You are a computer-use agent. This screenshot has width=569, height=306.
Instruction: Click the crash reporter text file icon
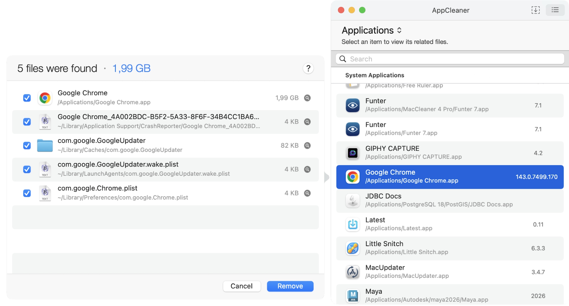pos(45,122)
